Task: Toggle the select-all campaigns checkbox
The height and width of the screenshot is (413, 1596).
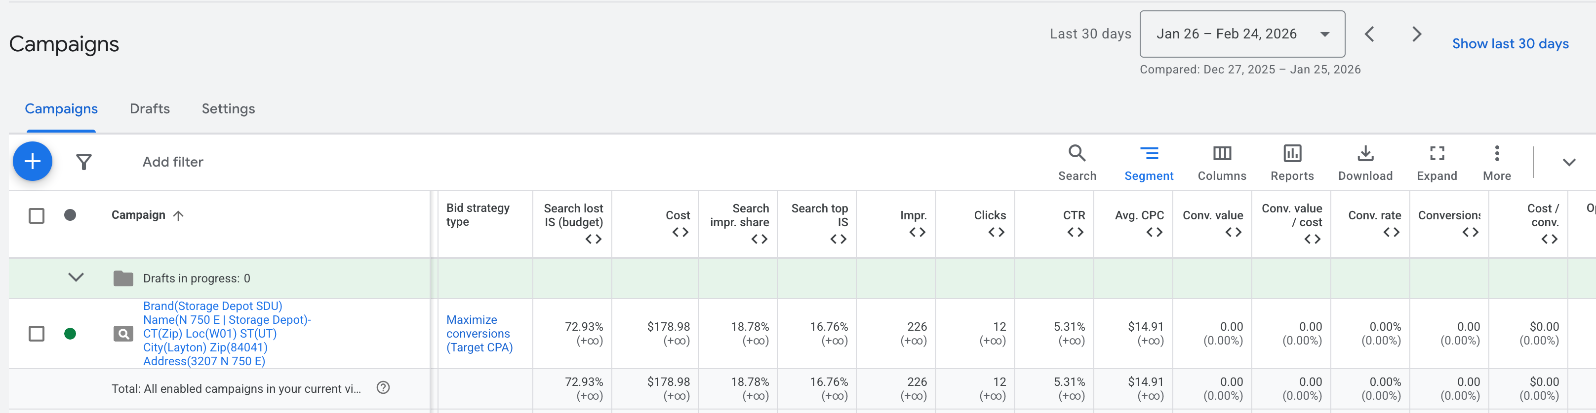Action: [37, 215]
